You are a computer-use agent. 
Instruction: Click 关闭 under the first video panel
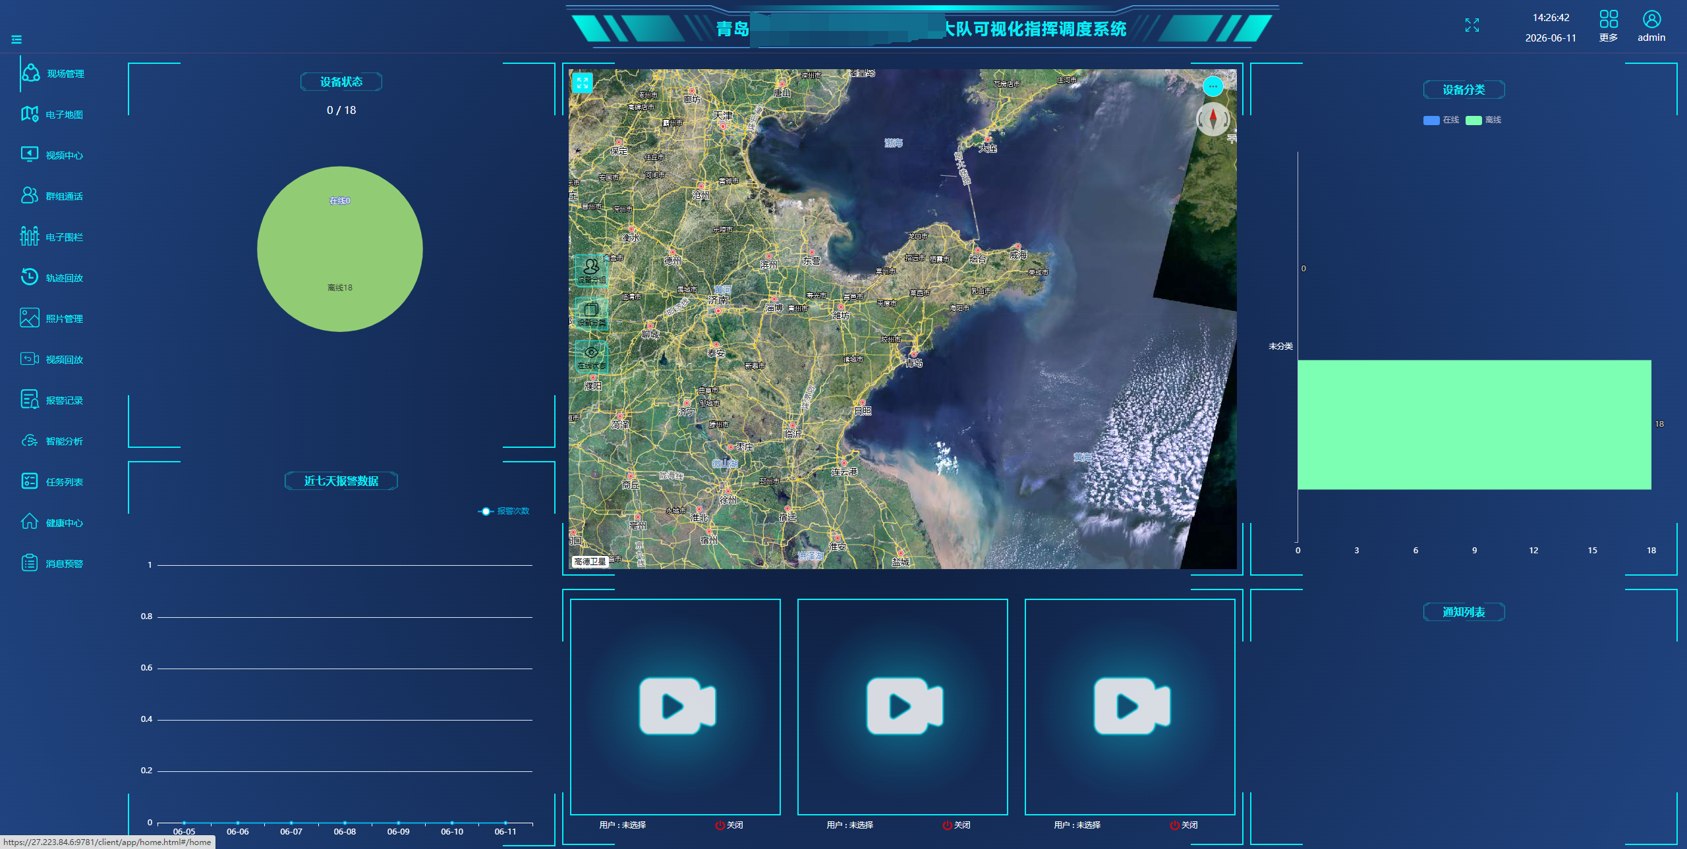pyautogui.click(x=729, y=825)
